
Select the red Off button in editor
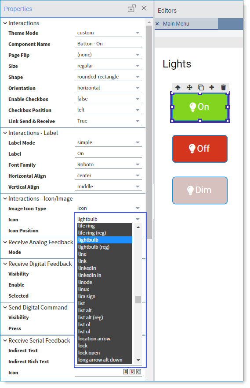pyautogui.click(x=200, y=149)
